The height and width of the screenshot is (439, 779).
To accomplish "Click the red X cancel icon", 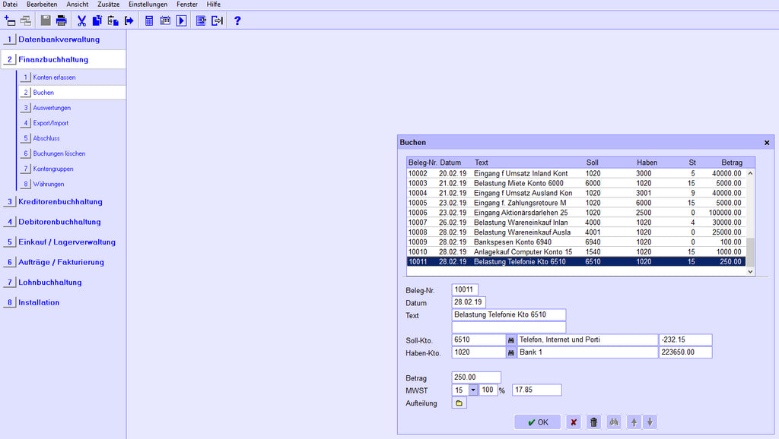I will 574,422.
